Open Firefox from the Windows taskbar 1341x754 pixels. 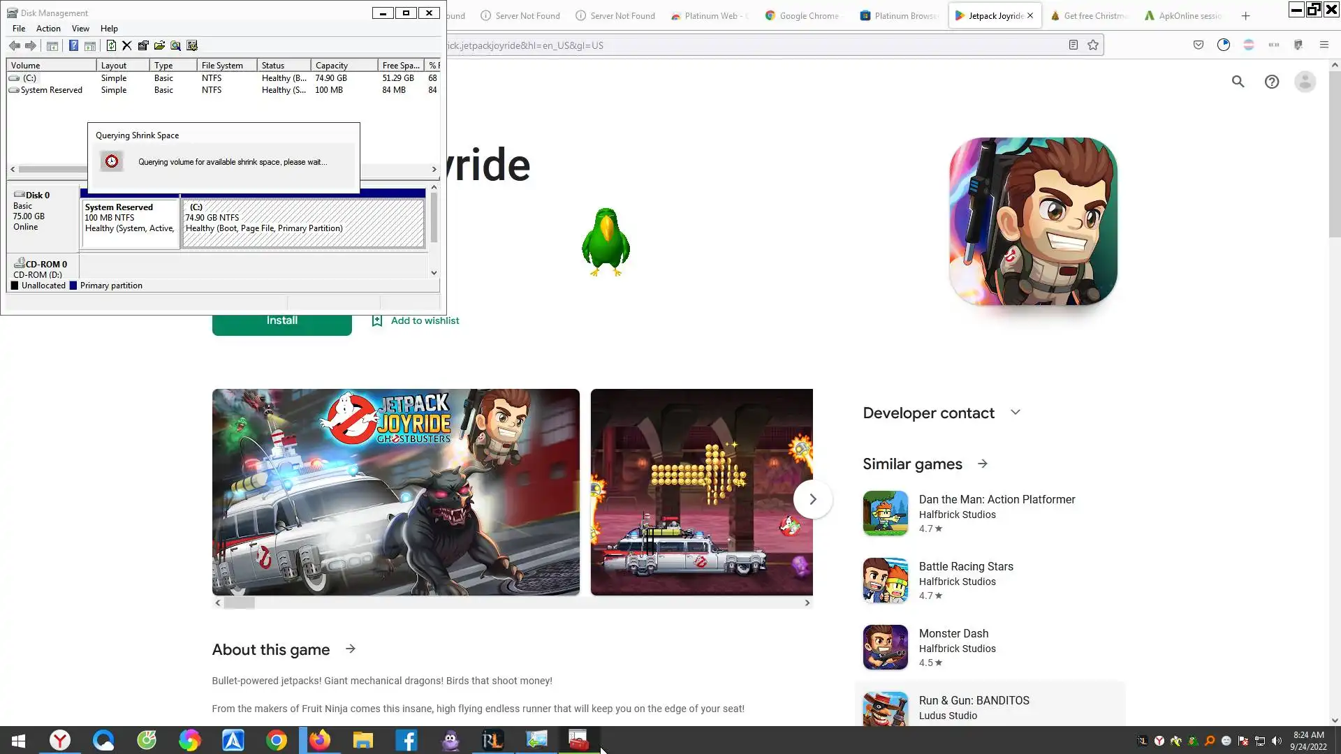[320, 740]
